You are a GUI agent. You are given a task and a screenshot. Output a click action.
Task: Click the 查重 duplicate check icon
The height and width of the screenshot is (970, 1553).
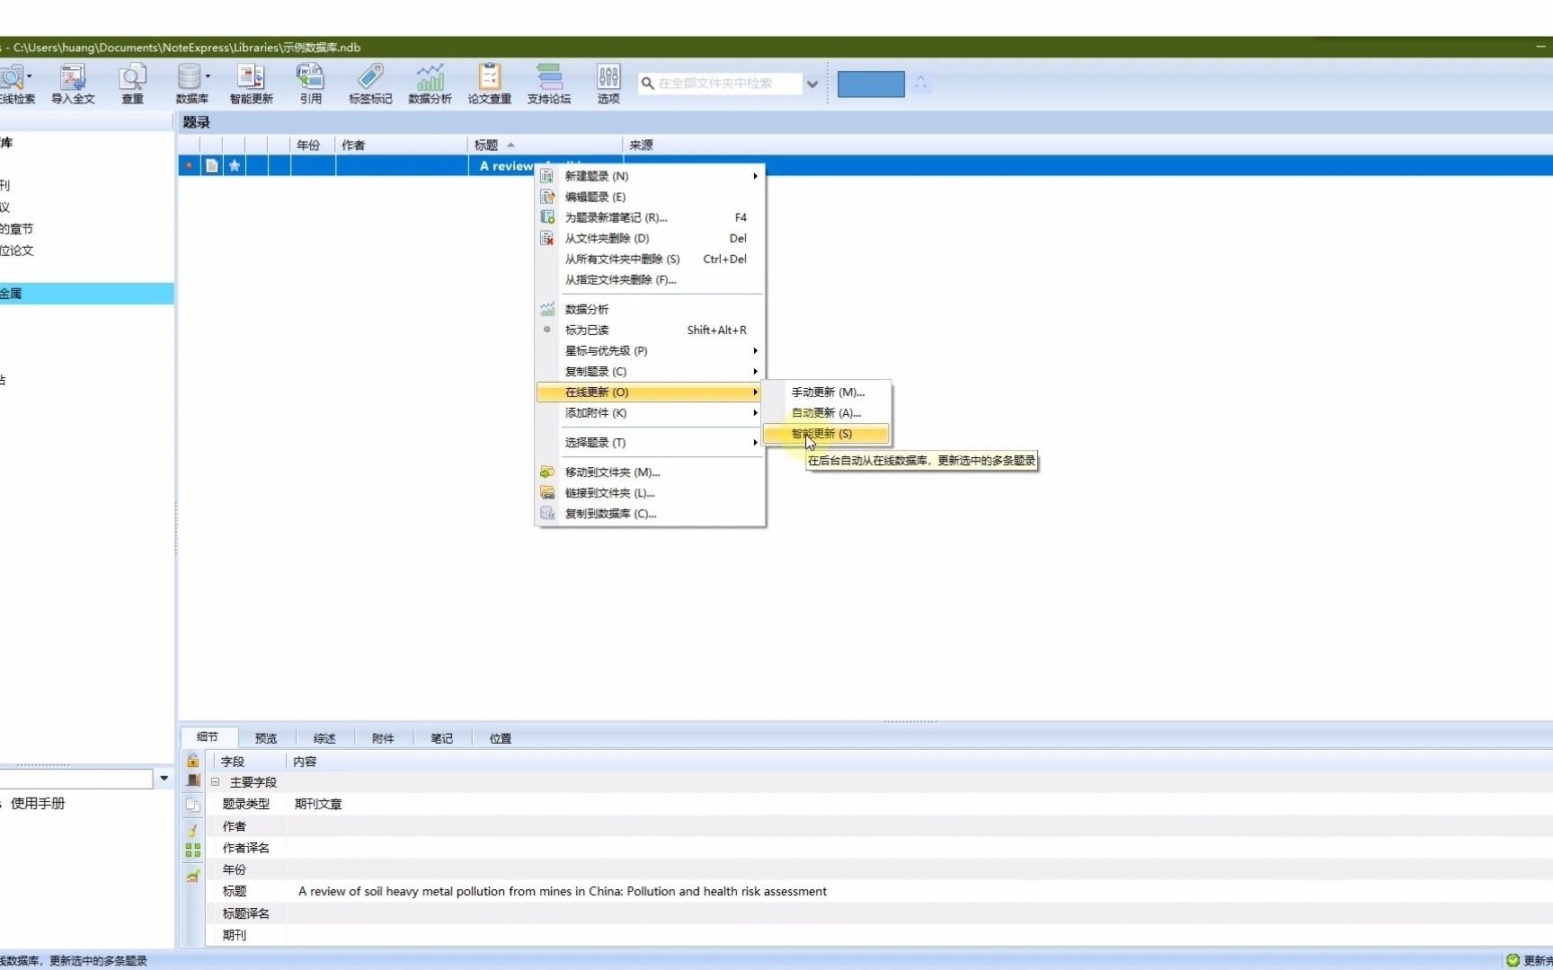click(x=132, y=84)
